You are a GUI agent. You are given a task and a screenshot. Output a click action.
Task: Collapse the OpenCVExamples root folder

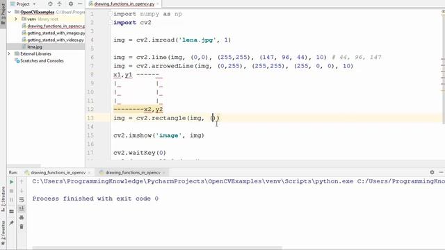tap(9, 12)
